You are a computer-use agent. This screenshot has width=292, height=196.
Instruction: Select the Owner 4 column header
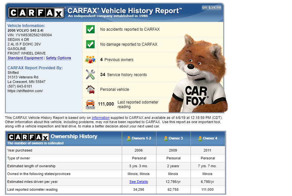click(x=208, y=139)
